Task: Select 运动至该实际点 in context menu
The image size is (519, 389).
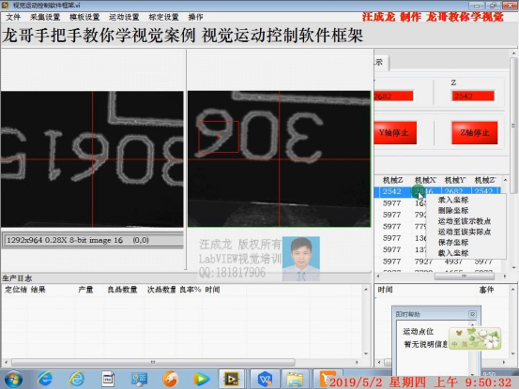Action: pyautogui.click(x=465, y=232)
